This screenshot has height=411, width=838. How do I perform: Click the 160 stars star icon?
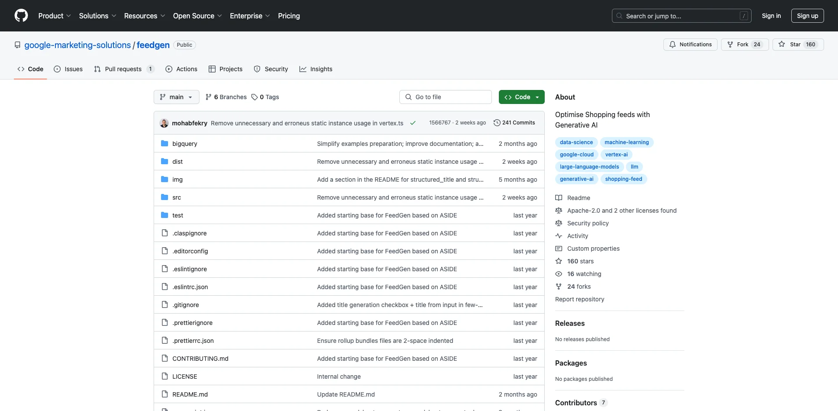point(559,261)
